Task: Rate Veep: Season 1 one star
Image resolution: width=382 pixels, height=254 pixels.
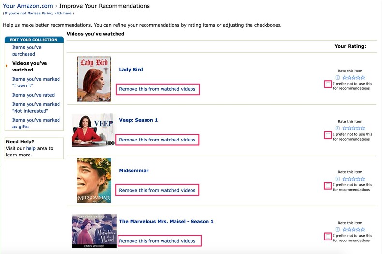Action: 345,128
